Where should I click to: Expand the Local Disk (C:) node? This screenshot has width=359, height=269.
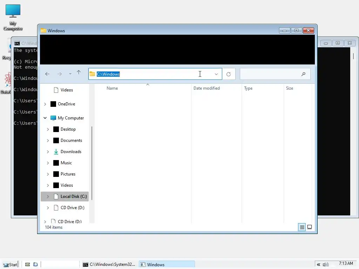point(48,196)
